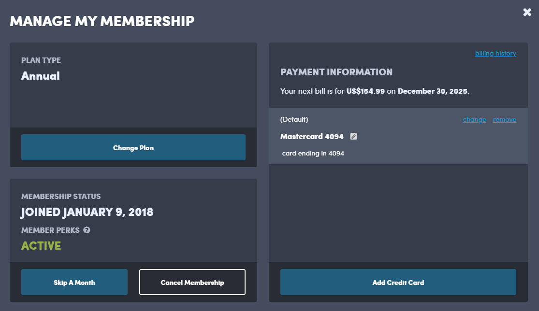Click the (Default) card label

coord(294,119)
